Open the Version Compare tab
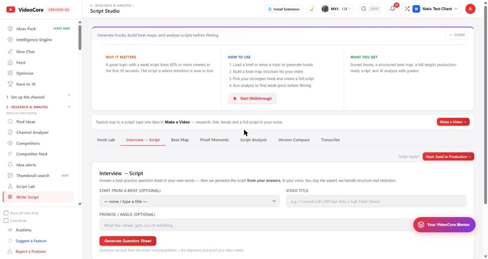The height and width of the screenshot is (259, 488). point(294,140)
